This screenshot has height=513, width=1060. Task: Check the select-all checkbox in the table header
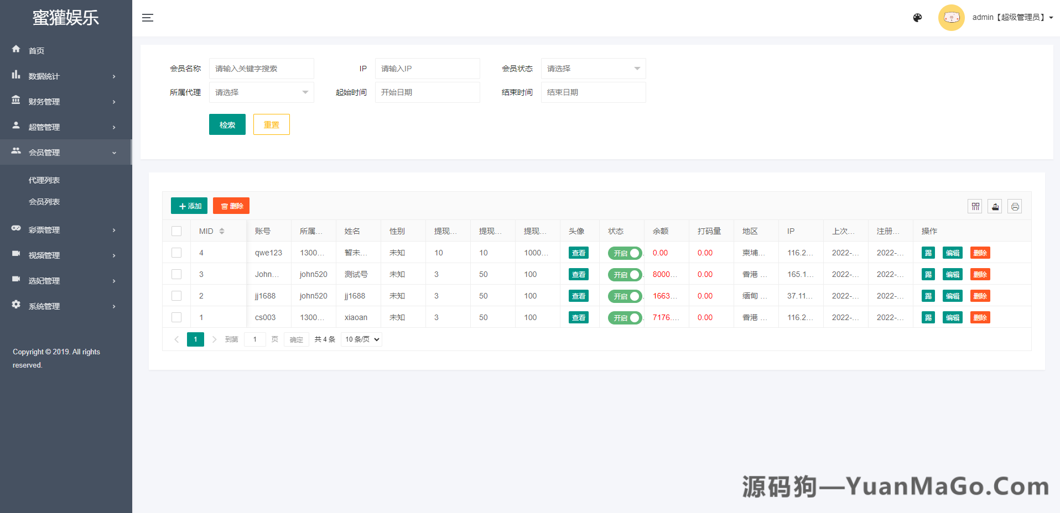[176, 231]
